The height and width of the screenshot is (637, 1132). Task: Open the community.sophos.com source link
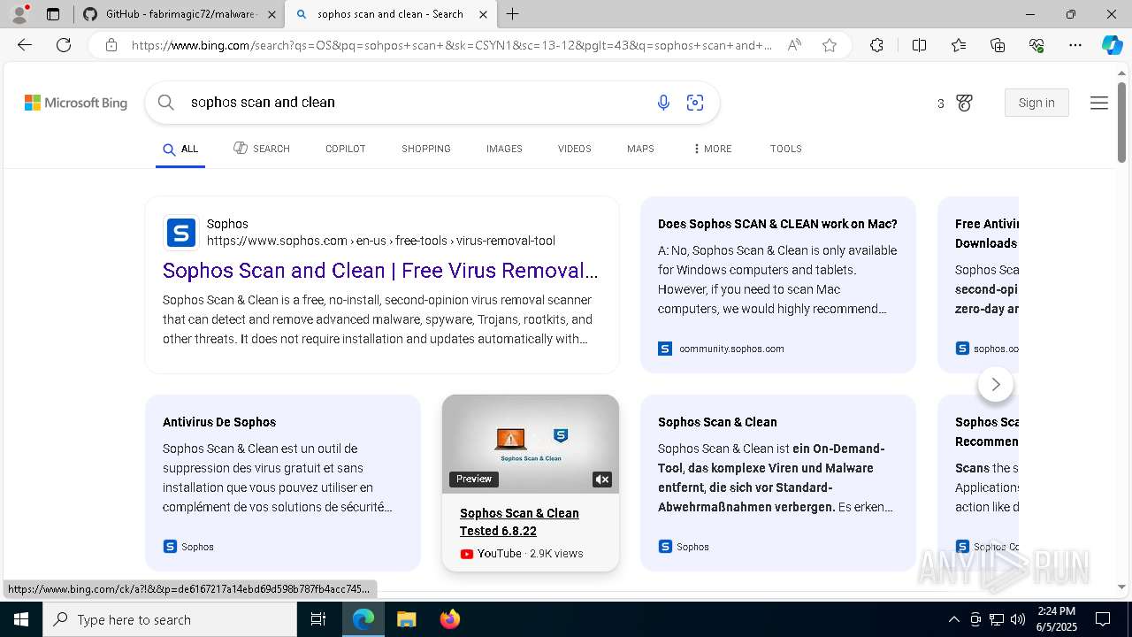731,349
